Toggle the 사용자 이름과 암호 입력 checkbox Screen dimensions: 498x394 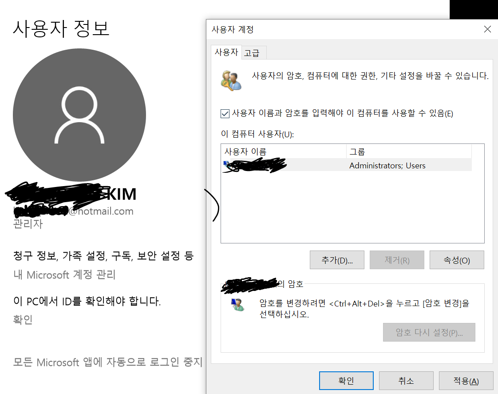tap(225, 113)
